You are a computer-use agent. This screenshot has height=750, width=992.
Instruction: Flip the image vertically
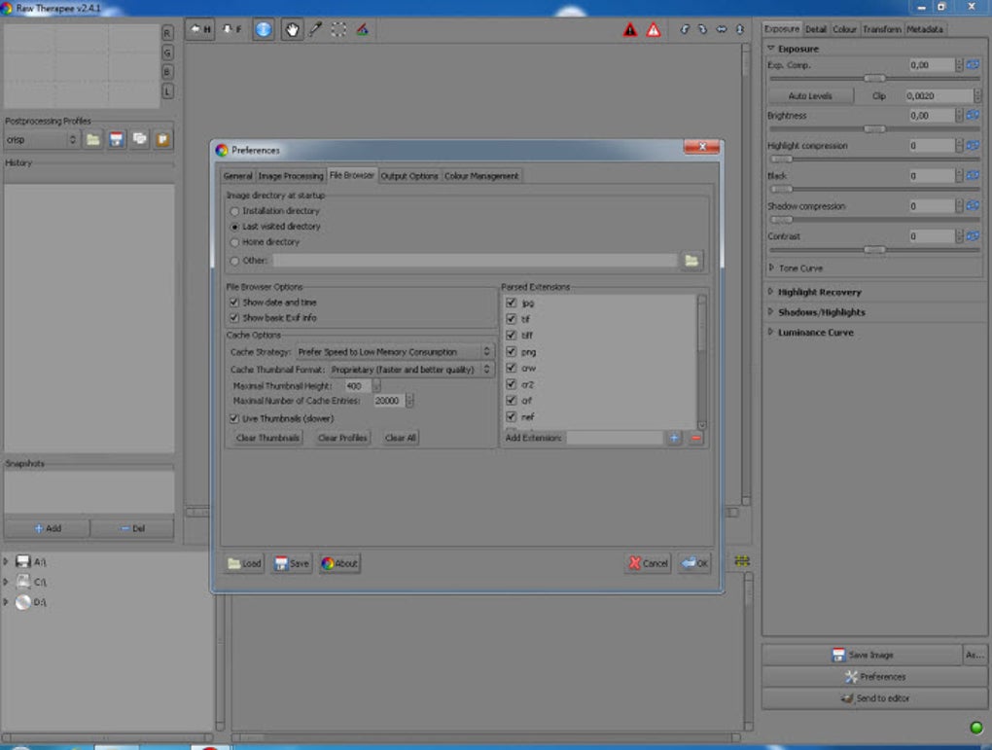tap(739, 29)
